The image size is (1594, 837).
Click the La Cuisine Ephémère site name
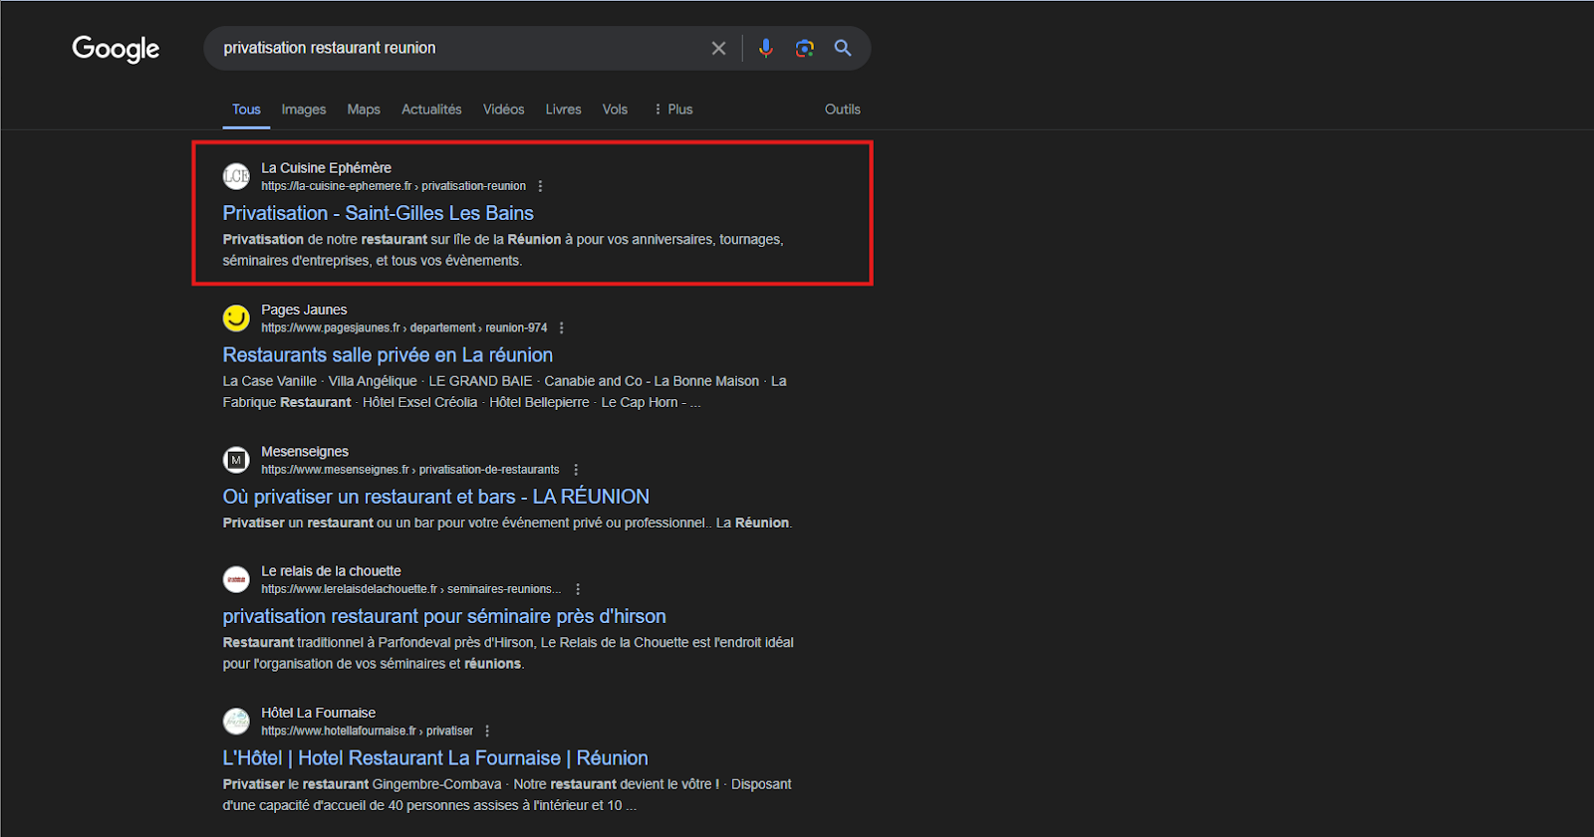pos(326,168)
